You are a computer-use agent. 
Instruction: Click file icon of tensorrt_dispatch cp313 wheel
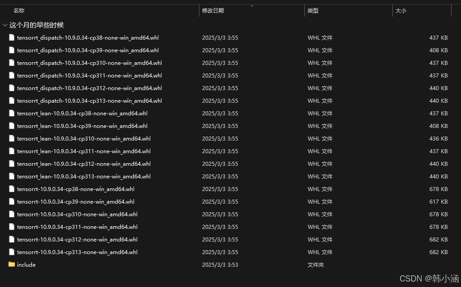[11, 100]
